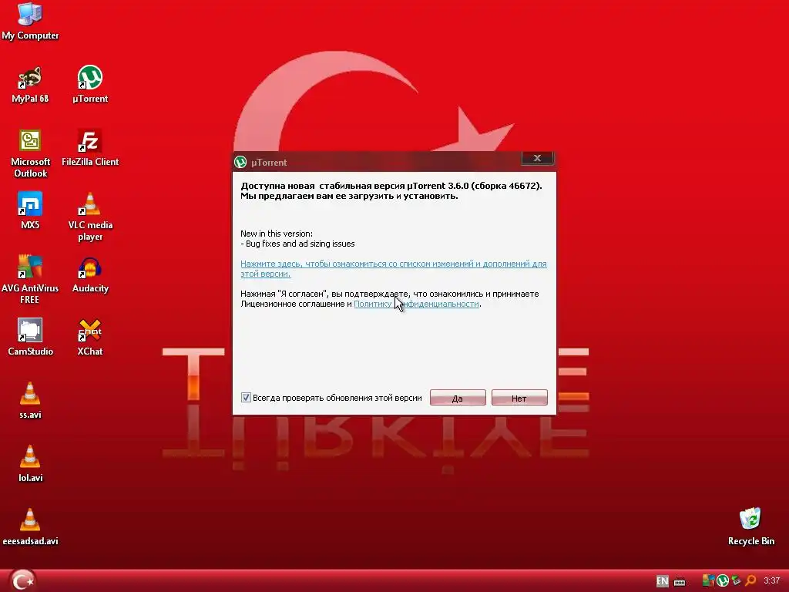The width and height of the screenshot is (789, 592).
Task: Open the changelog link for this version
Action: pos(393,269)
